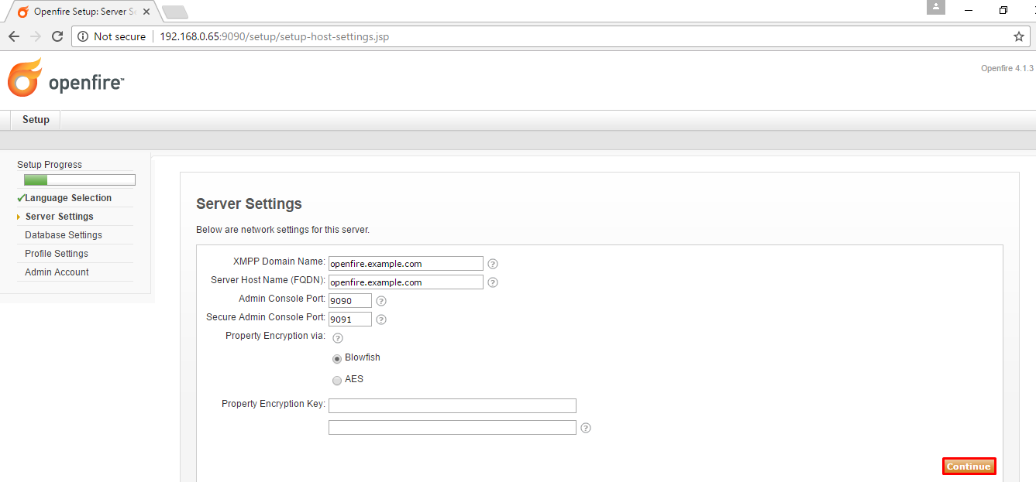Go back using the browser back arrow
Viewport: 1036px width, 482px height.
tap(14, 36)
